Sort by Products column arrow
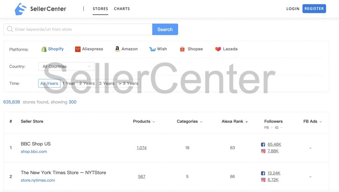Image resolution: width=339 pixels, height=192 pixels. [x=154, y=122]
